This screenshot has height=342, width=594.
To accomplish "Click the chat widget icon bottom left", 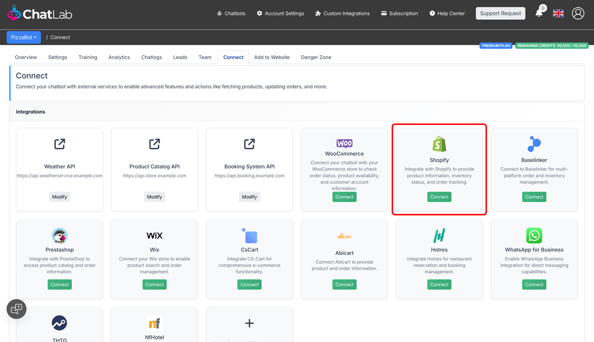I will click(16, 309).
